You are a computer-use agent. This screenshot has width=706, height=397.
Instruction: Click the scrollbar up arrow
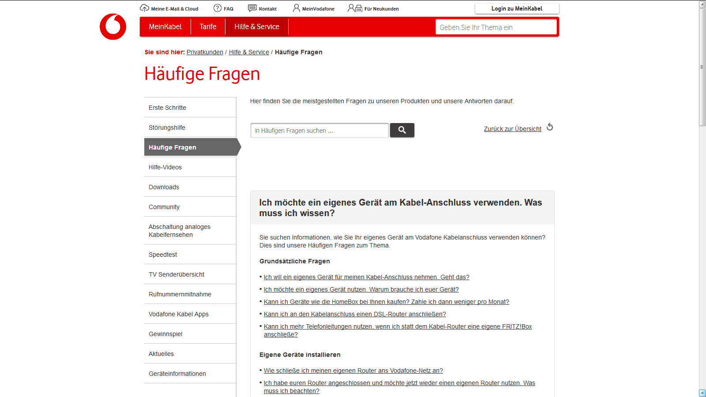click(702, 4)
